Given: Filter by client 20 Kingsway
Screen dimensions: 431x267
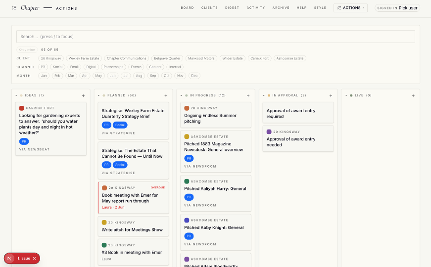Looking at the screenshot, I should pos(51,58).
